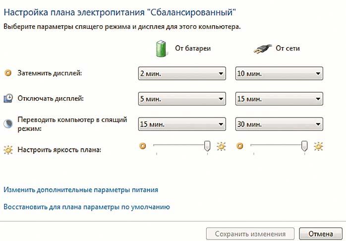Image resolution: width=346 pixels, height=241 pixels.
Task: Click the plugged-in brightness slider handle
Action: pyautogui.click(x=304, y=146)
